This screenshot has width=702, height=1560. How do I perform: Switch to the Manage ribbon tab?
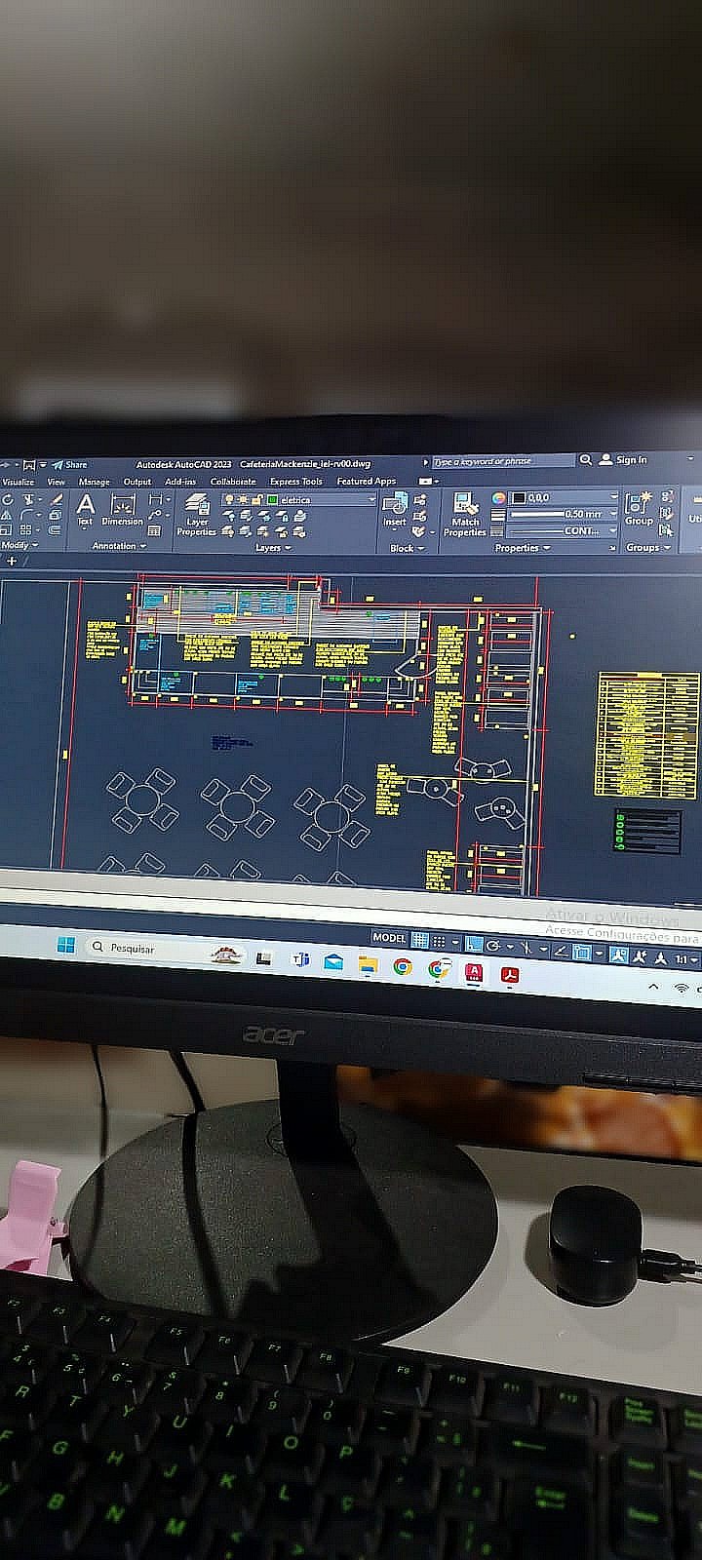pyautogui.click(x=95, y=482)
